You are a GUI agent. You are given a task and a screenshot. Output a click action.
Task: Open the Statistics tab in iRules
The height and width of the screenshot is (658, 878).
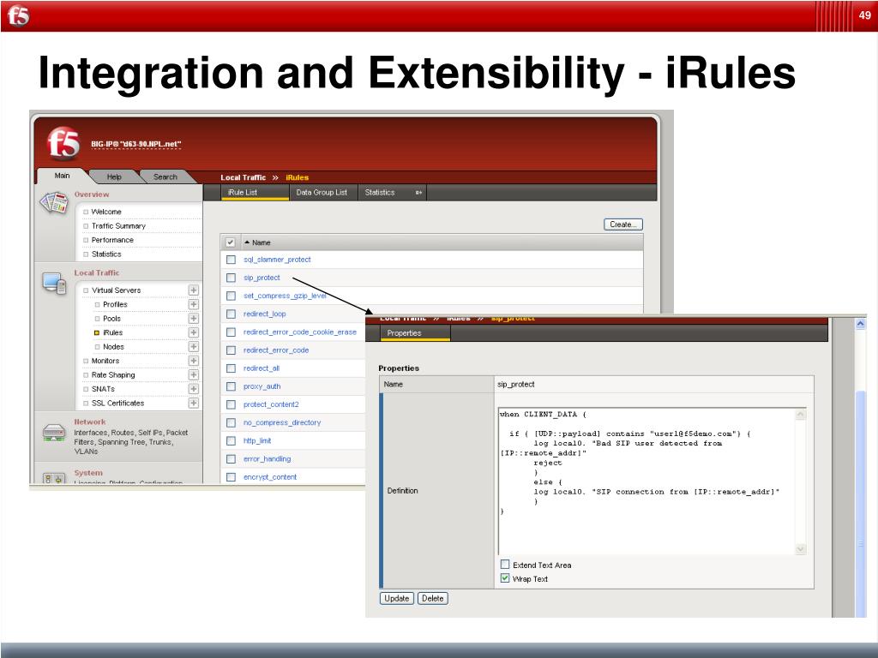pyautogui.click(x=380, y=193)
